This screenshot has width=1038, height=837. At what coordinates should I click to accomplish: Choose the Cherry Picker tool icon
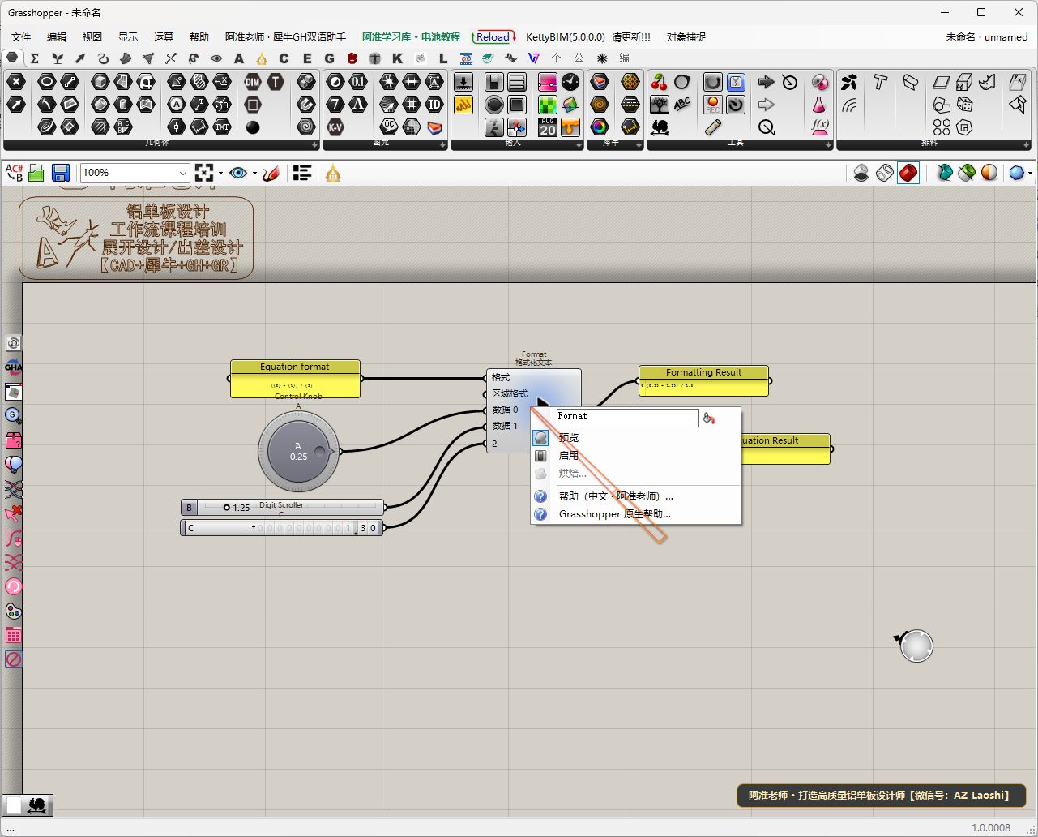(660, 82)
